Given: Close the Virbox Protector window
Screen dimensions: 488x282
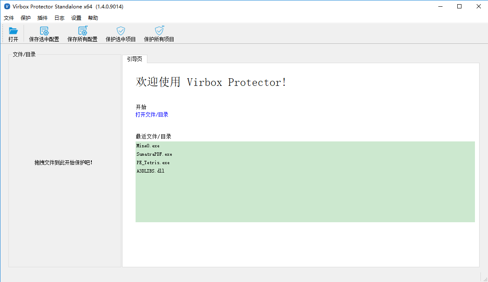Looking at the screenshot, I should 479,6.
